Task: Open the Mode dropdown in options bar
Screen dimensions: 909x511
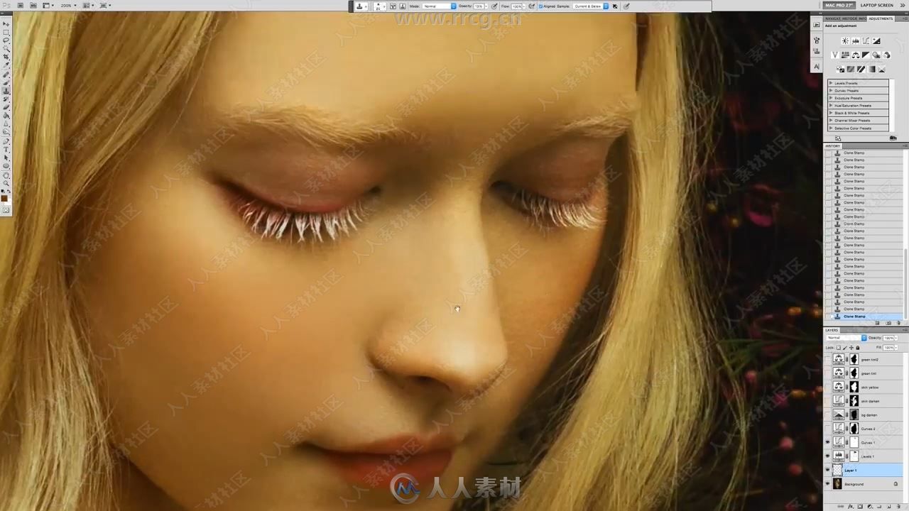Action: [x=440, y=6]
